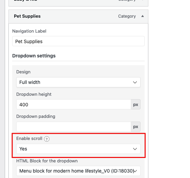Click the HTML Block for the dropdown label
This screenshot has height=178, width=190.
pyautogui.click(x=47, y=161)
